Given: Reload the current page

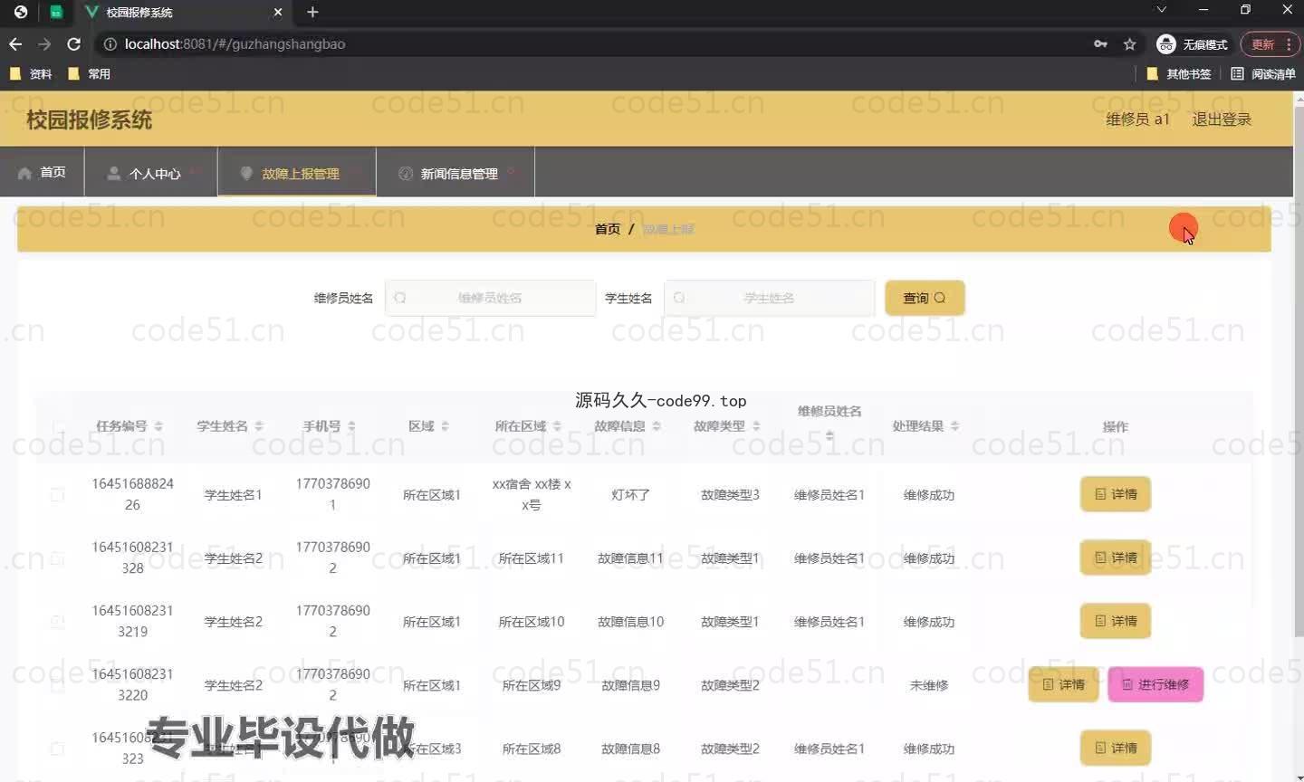Looking at the screenshot, I should (x=74, y=43).
